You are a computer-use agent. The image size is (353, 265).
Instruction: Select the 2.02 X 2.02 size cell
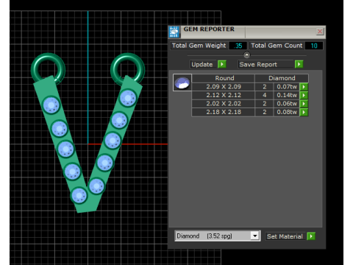[x=224, y=104]
